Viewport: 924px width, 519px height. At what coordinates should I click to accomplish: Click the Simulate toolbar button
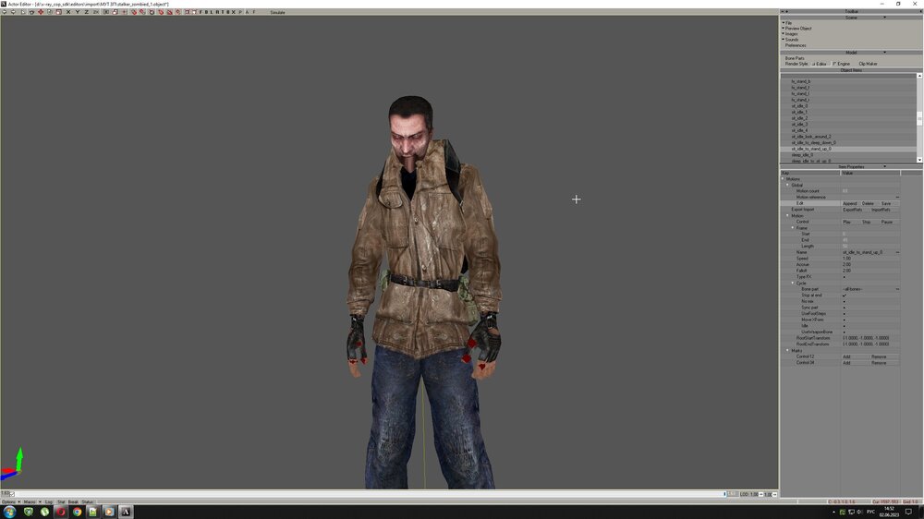point(277,12)
